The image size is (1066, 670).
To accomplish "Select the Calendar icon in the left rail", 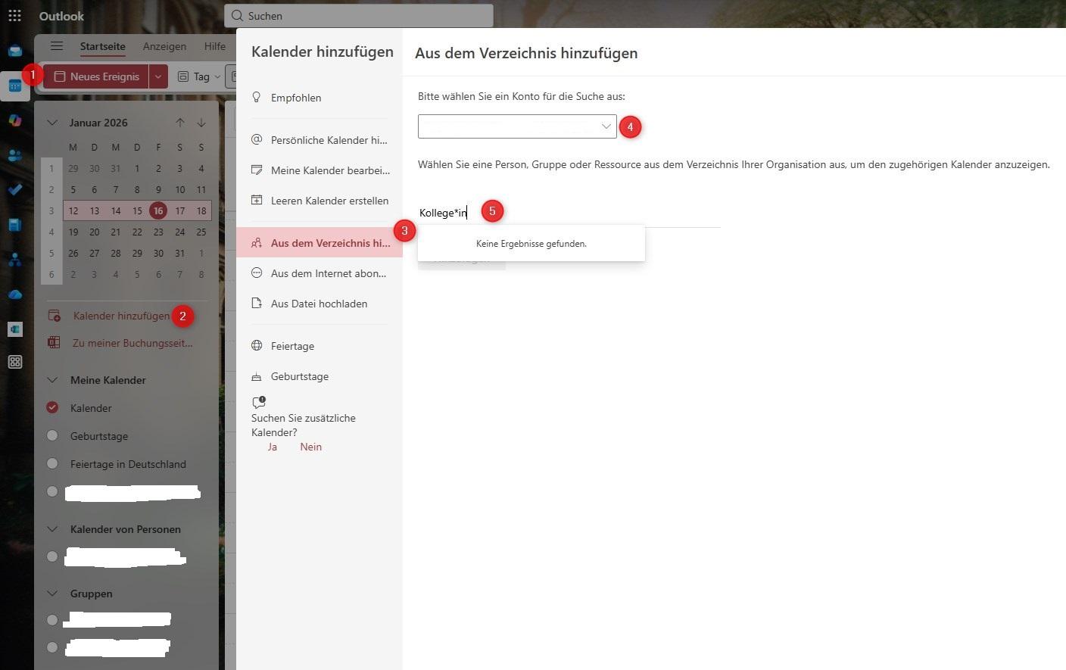I will pos(15,86).
